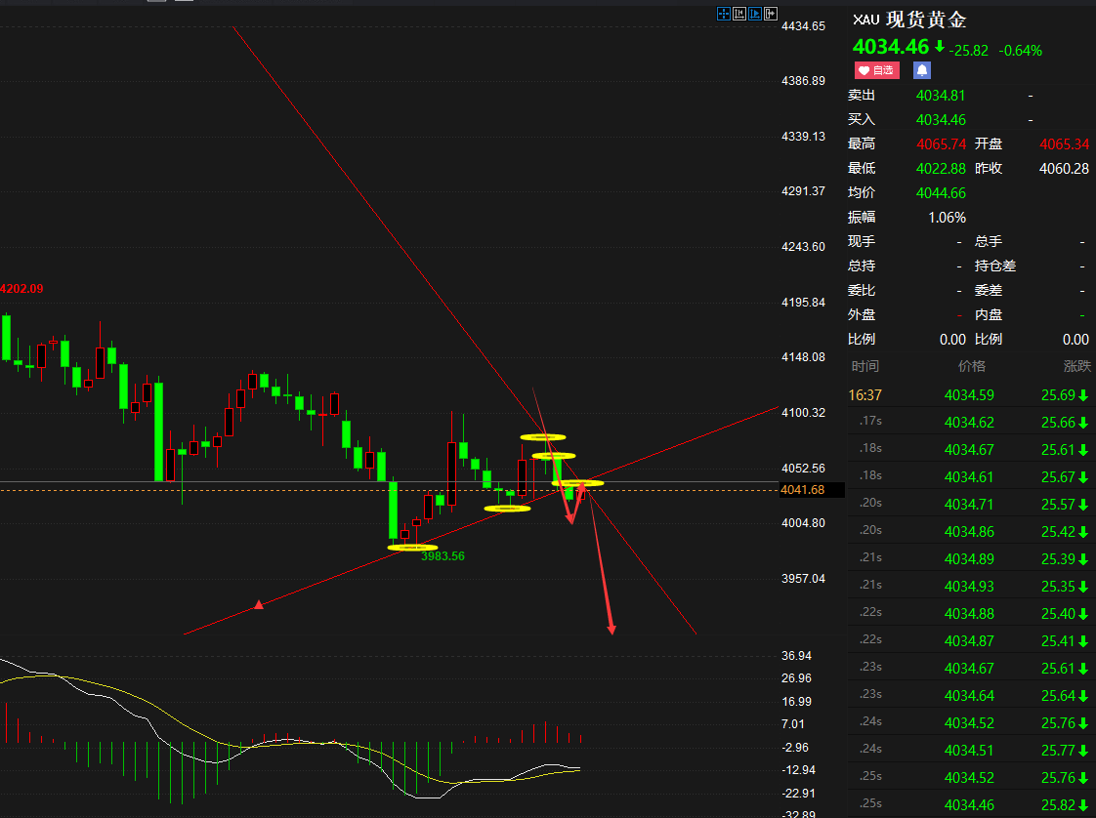This screenshot has height=818, width=1096.
Task: Select the red triangle marker on trendline
Action: pyautogui.click(x=259, y=604)
